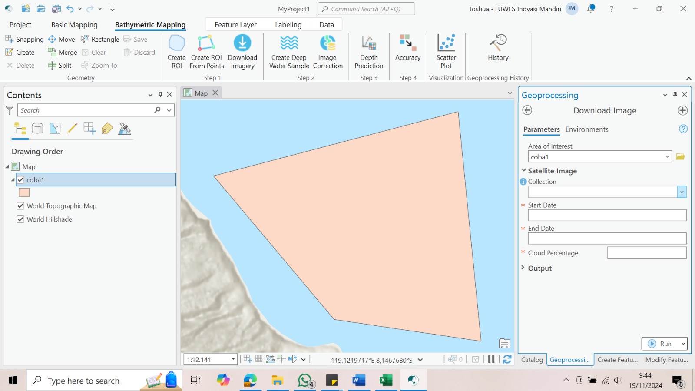Select List By Editing pencil icon

[x=73, y=128]
